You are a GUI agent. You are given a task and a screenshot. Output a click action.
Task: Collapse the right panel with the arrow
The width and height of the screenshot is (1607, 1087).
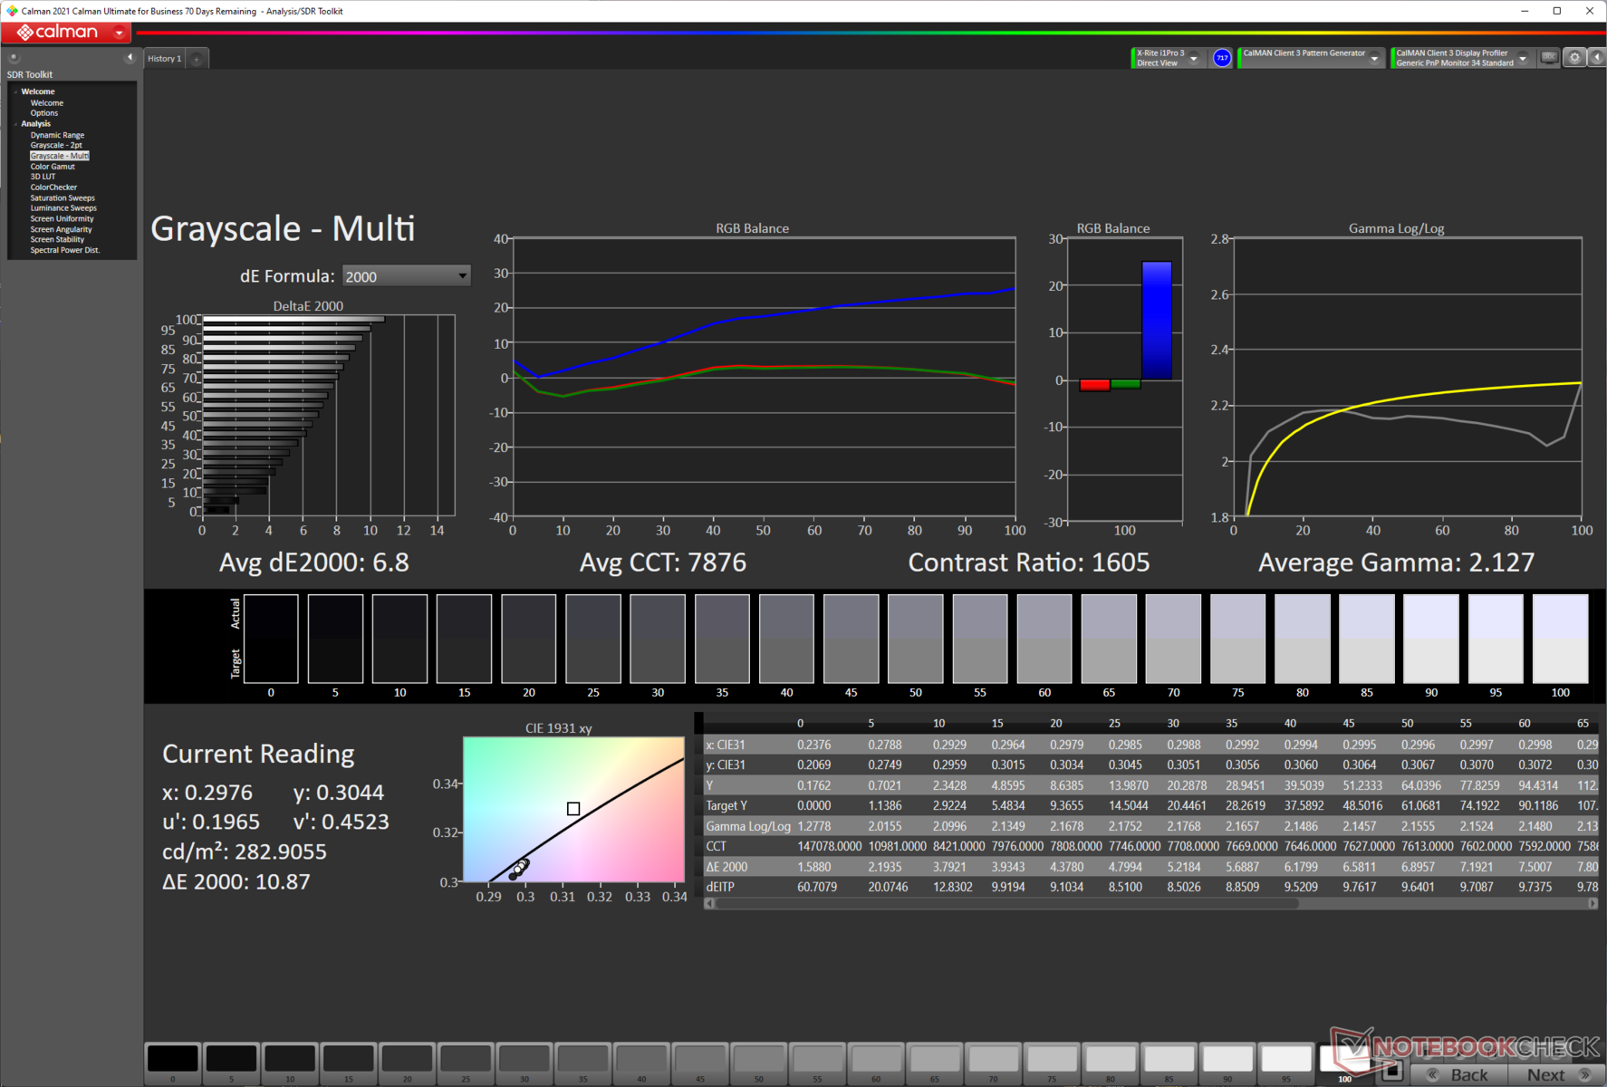click(x=1597, y=57)
